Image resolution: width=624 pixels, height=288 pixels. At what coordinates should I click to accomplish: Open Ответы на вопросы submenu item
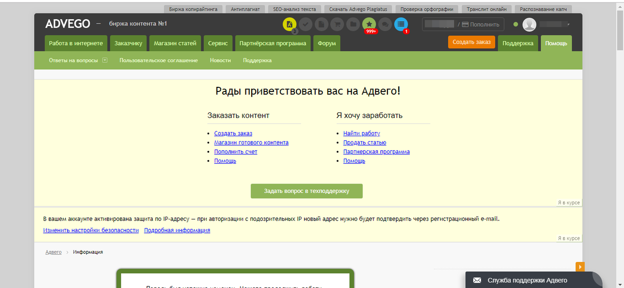pyautogui.click(x=73, y=60)
